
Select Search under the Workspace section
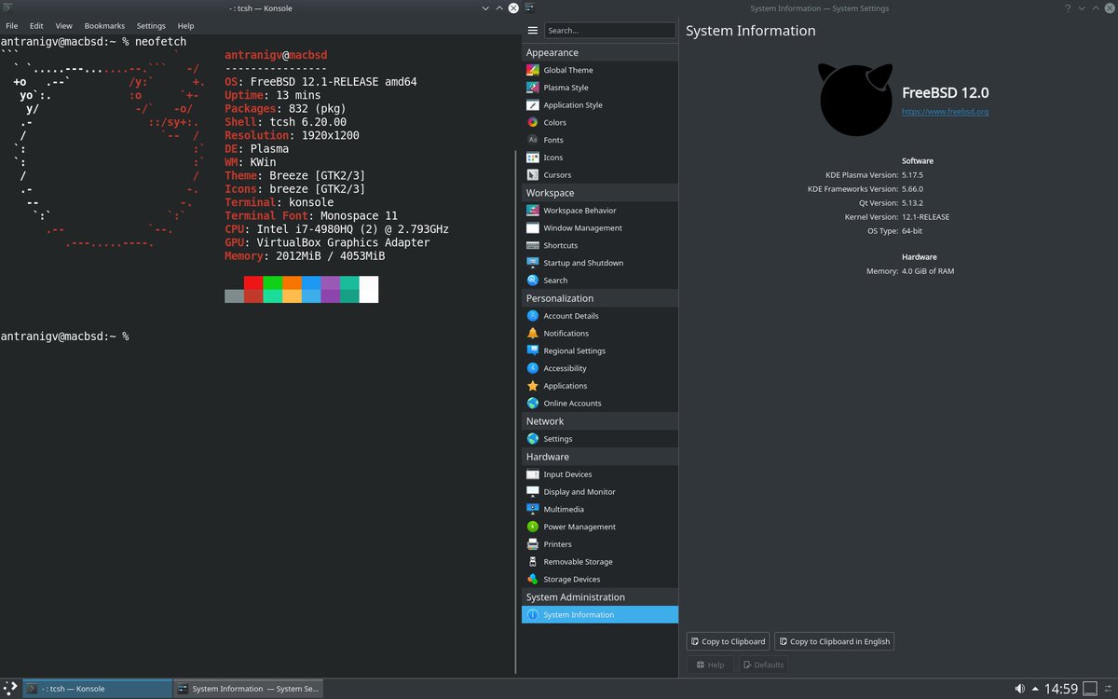click(x=600, y=281)
